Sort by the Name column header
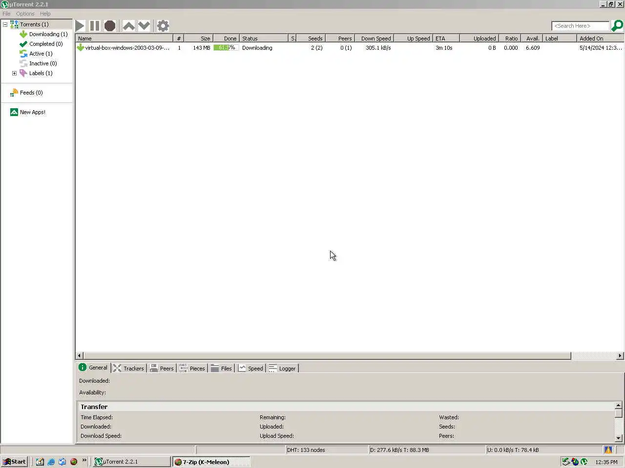625x468 pixels. (x=125, y=39)
